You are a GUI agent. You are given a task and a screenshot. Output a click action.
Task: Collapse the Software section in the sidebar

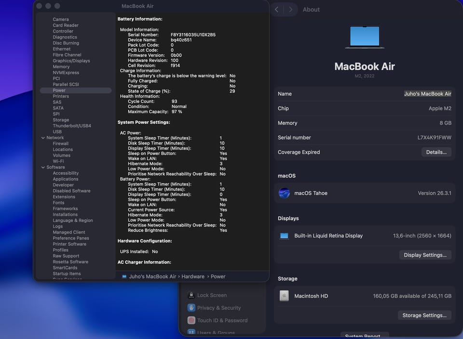42,167
